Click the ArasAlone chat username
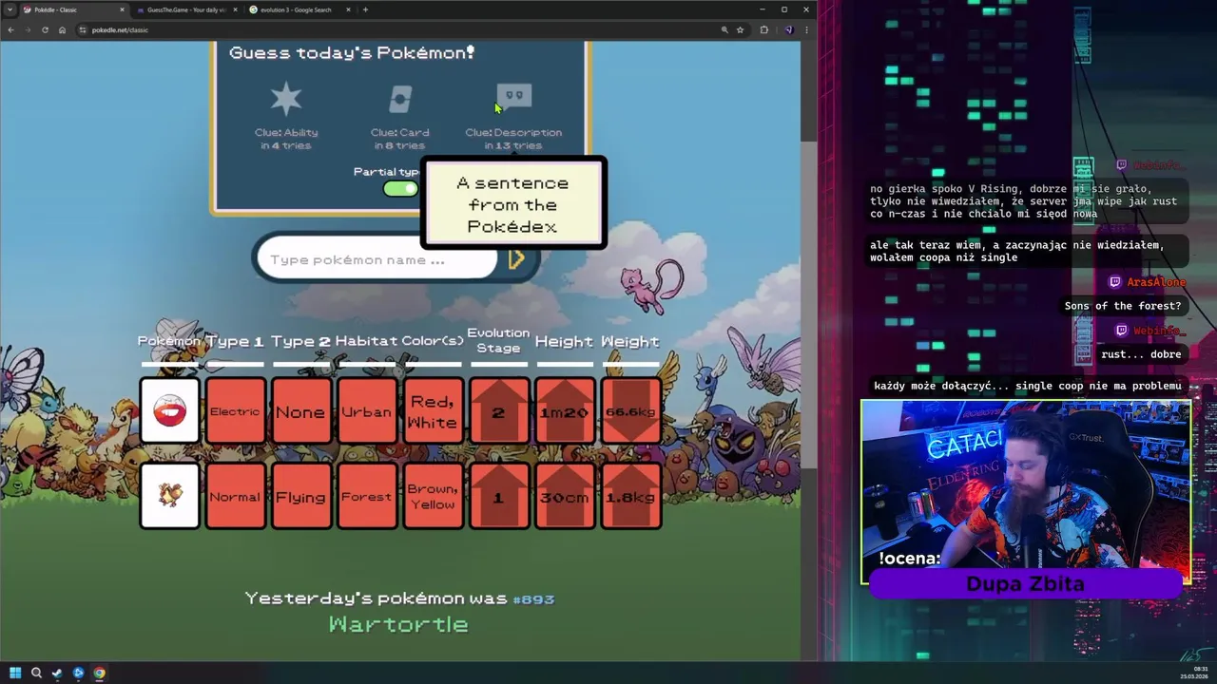This screenshot has height=684, width=1217. (x=1156, y=282)
